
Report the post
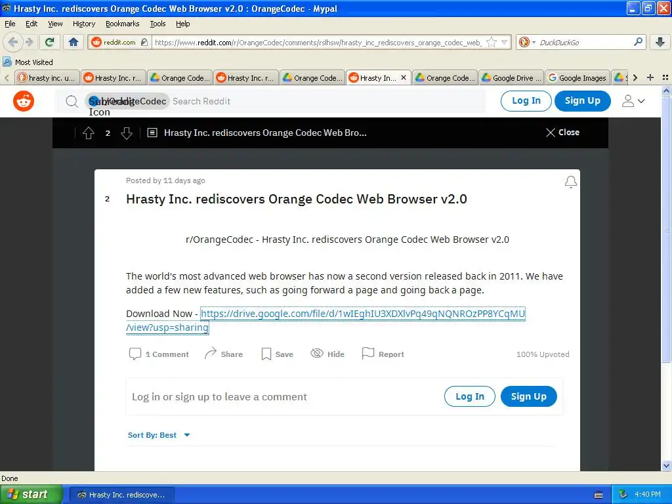383,354
